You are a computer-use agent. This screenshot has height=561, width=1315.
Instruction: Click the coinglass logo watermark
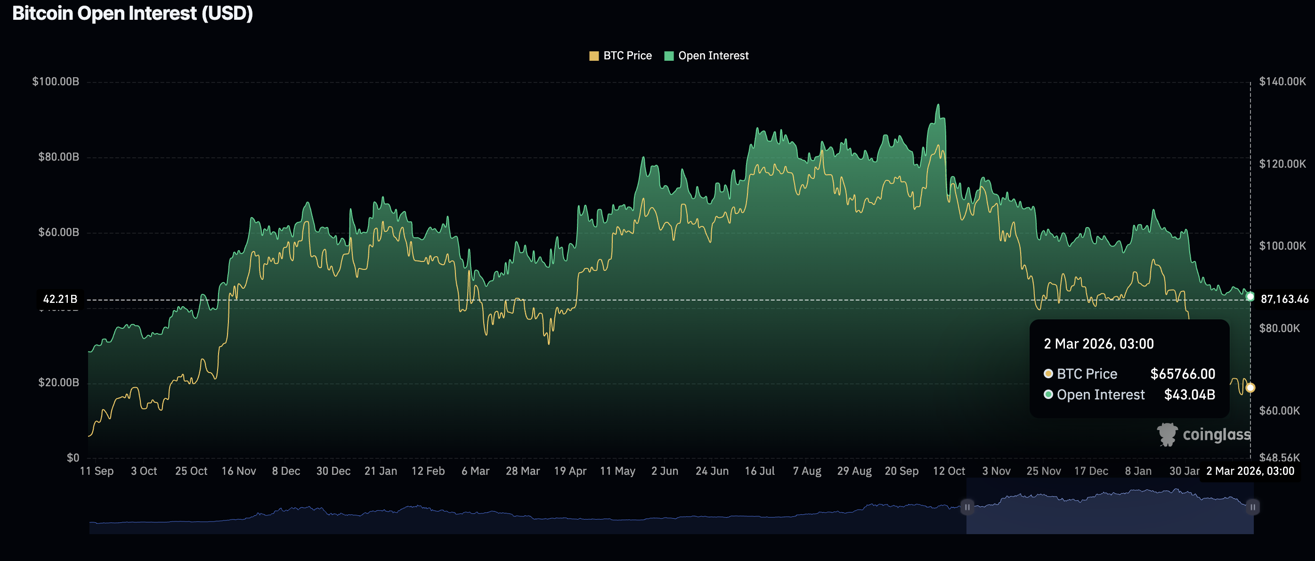pyautogui.click(x=1203, y=434)
